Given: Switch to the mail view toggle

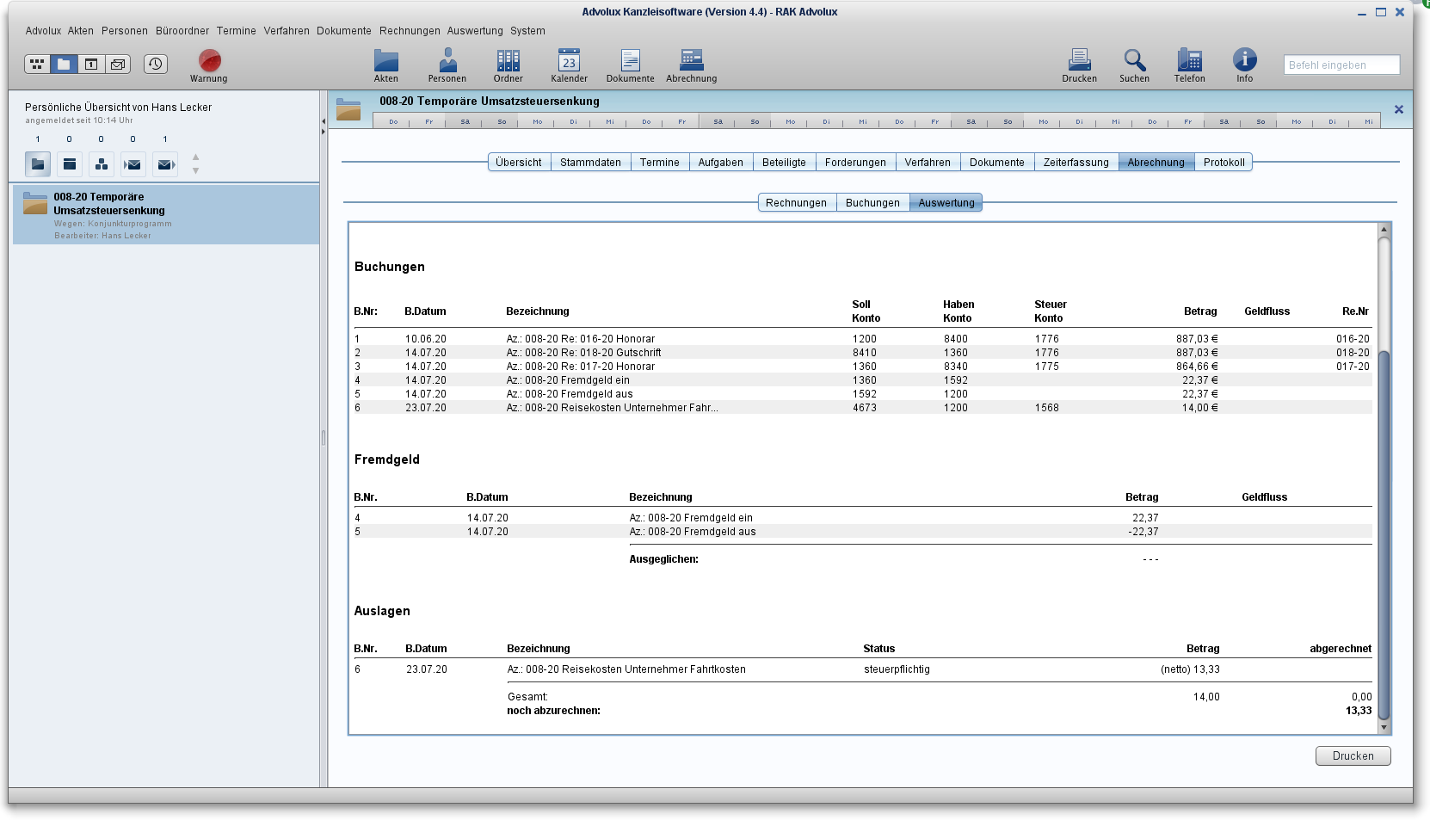Looking at the screenshot, I should click(117, 64).
